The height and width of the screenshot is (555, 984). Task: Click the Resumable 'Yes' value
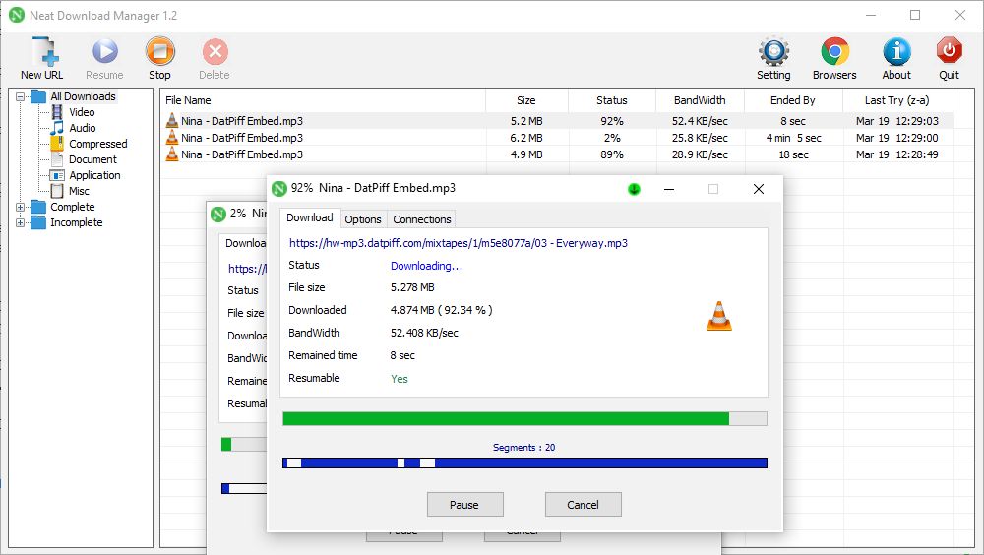[x=400, y=379]
